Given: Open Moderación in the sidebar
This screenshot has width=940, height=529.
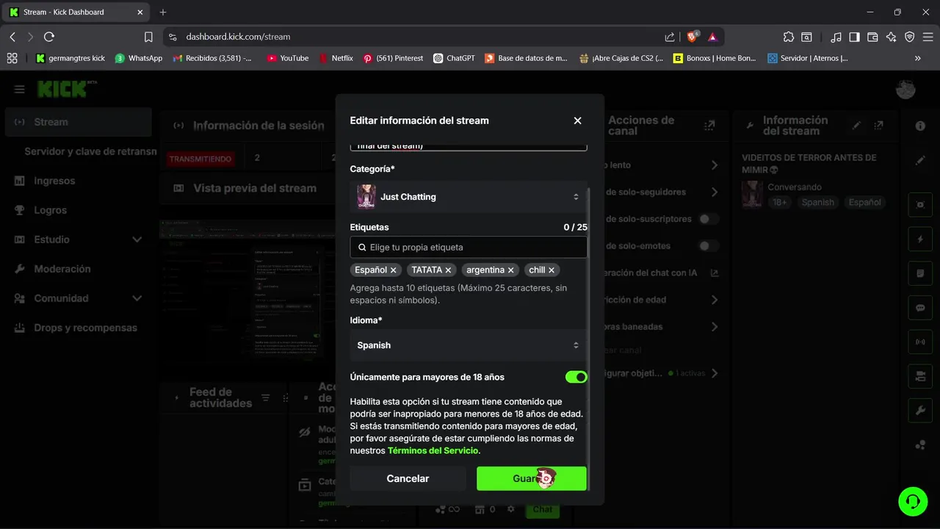Looking at the screenshot, I should pyautogui.click(x=79, y=269).
